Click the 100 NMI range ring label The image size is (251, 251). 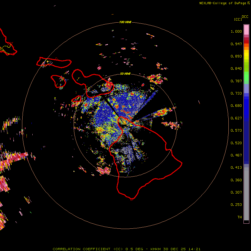point(125,22)
